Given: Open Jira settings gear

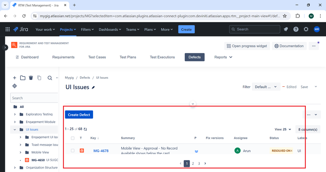Looking at the screenshot, I should [x=306, y=30].
